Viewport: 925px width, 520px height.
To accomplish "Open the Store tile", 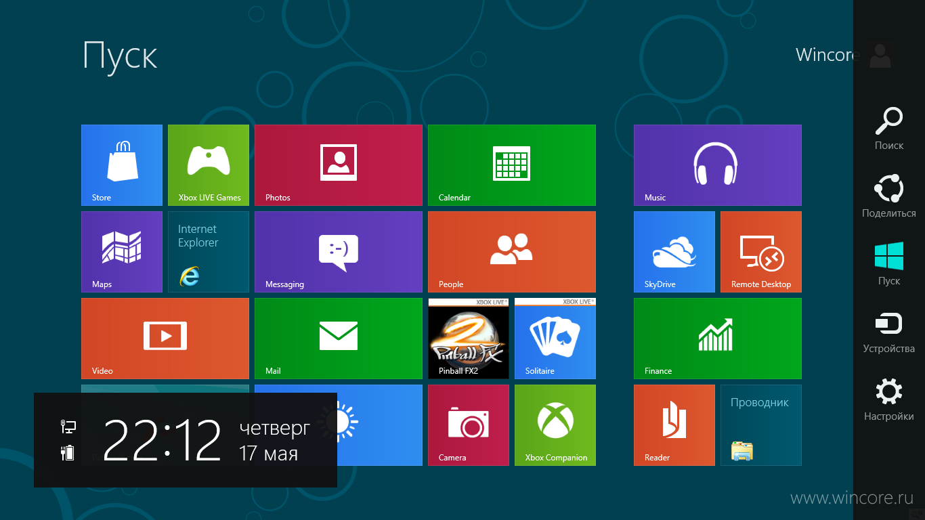I will coord(122,165).
